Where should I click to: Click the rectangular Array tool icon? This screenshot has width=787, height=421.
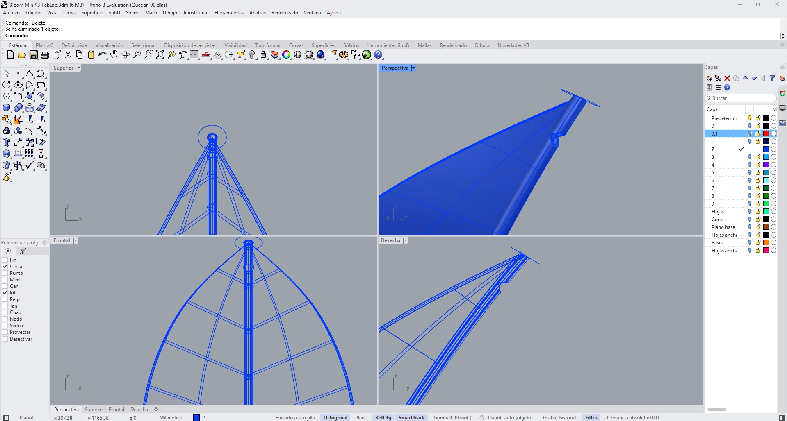(30, 154)
